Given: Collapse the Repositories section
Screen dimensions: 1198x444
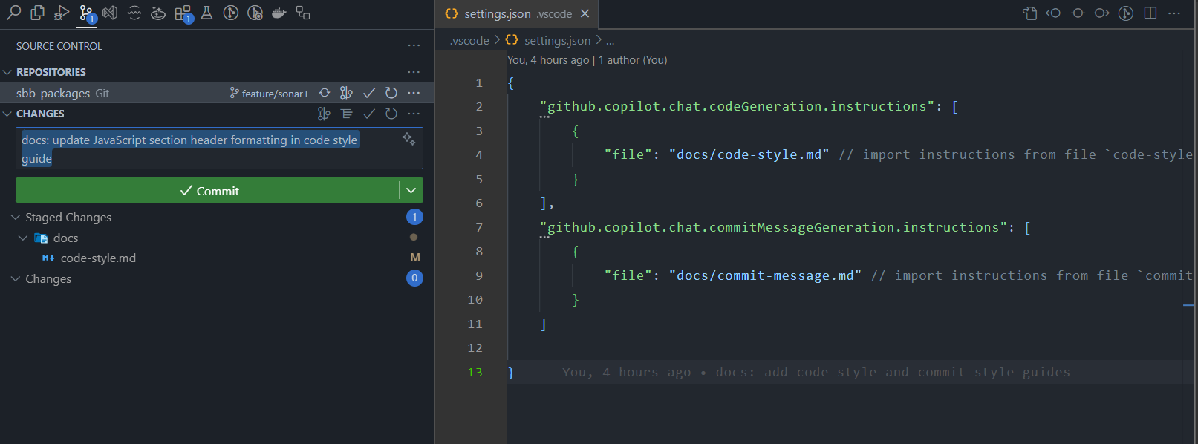Looking at the screenshot, I should (7, 72).
